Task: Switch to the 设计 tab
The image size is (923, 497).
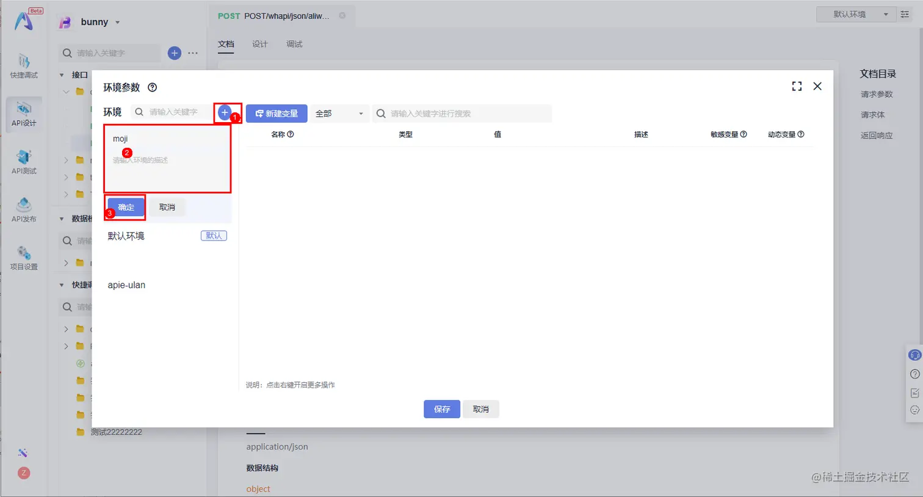Action: point(260,44)
